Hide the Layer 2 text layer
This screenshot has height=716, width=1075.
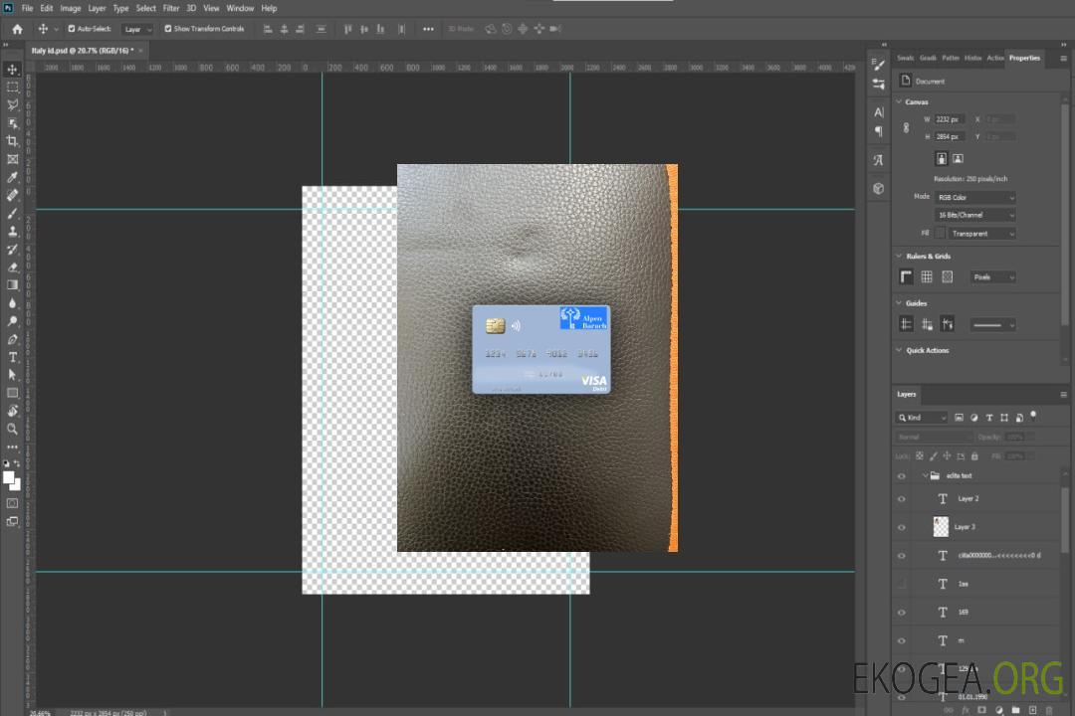902,499
